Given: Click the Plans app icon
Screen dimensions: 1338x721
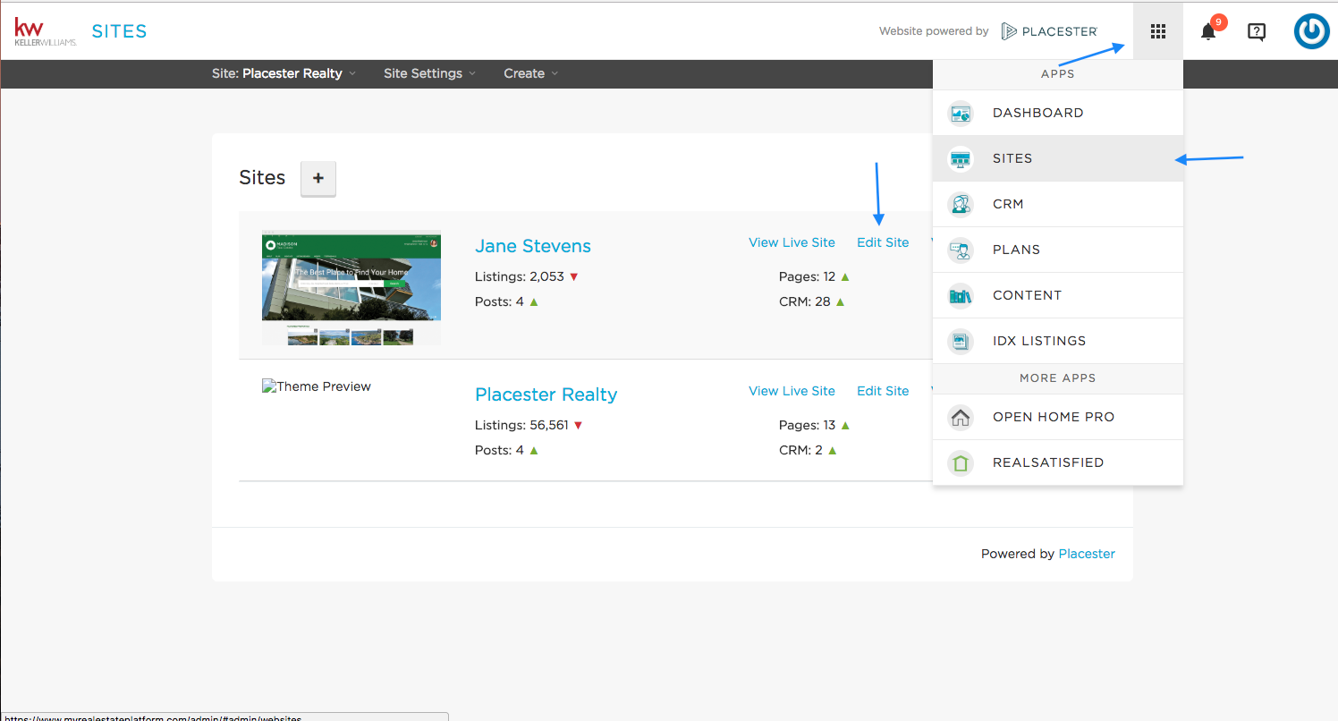Looking at the screenshot, I should pyautogui.click(x=961, y=250).
